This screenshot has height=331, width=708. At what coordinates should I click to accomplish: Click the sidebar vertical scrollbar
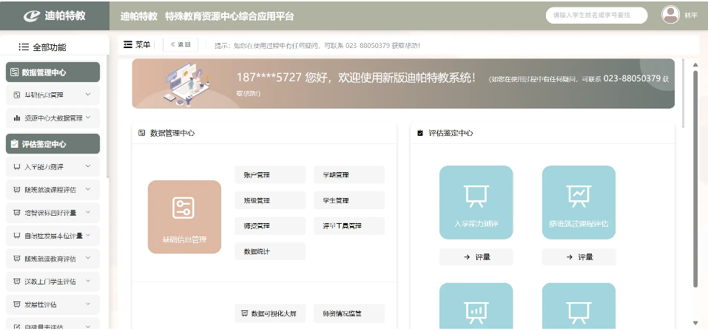[107, 116]
